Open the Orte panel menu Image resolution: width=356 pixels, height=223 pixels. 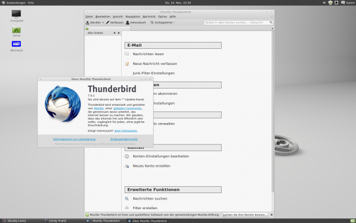(31, 3)
